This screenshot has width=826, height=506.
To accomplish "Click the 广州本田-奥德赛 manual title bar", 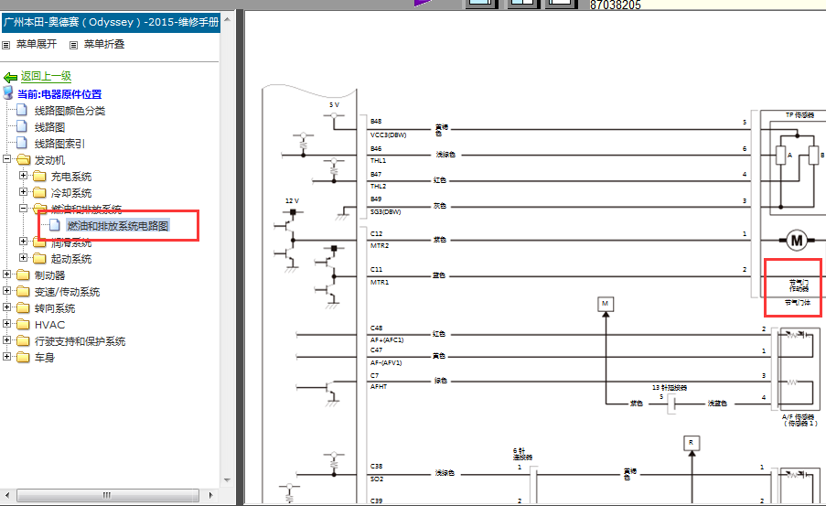I will pos(112,23).
